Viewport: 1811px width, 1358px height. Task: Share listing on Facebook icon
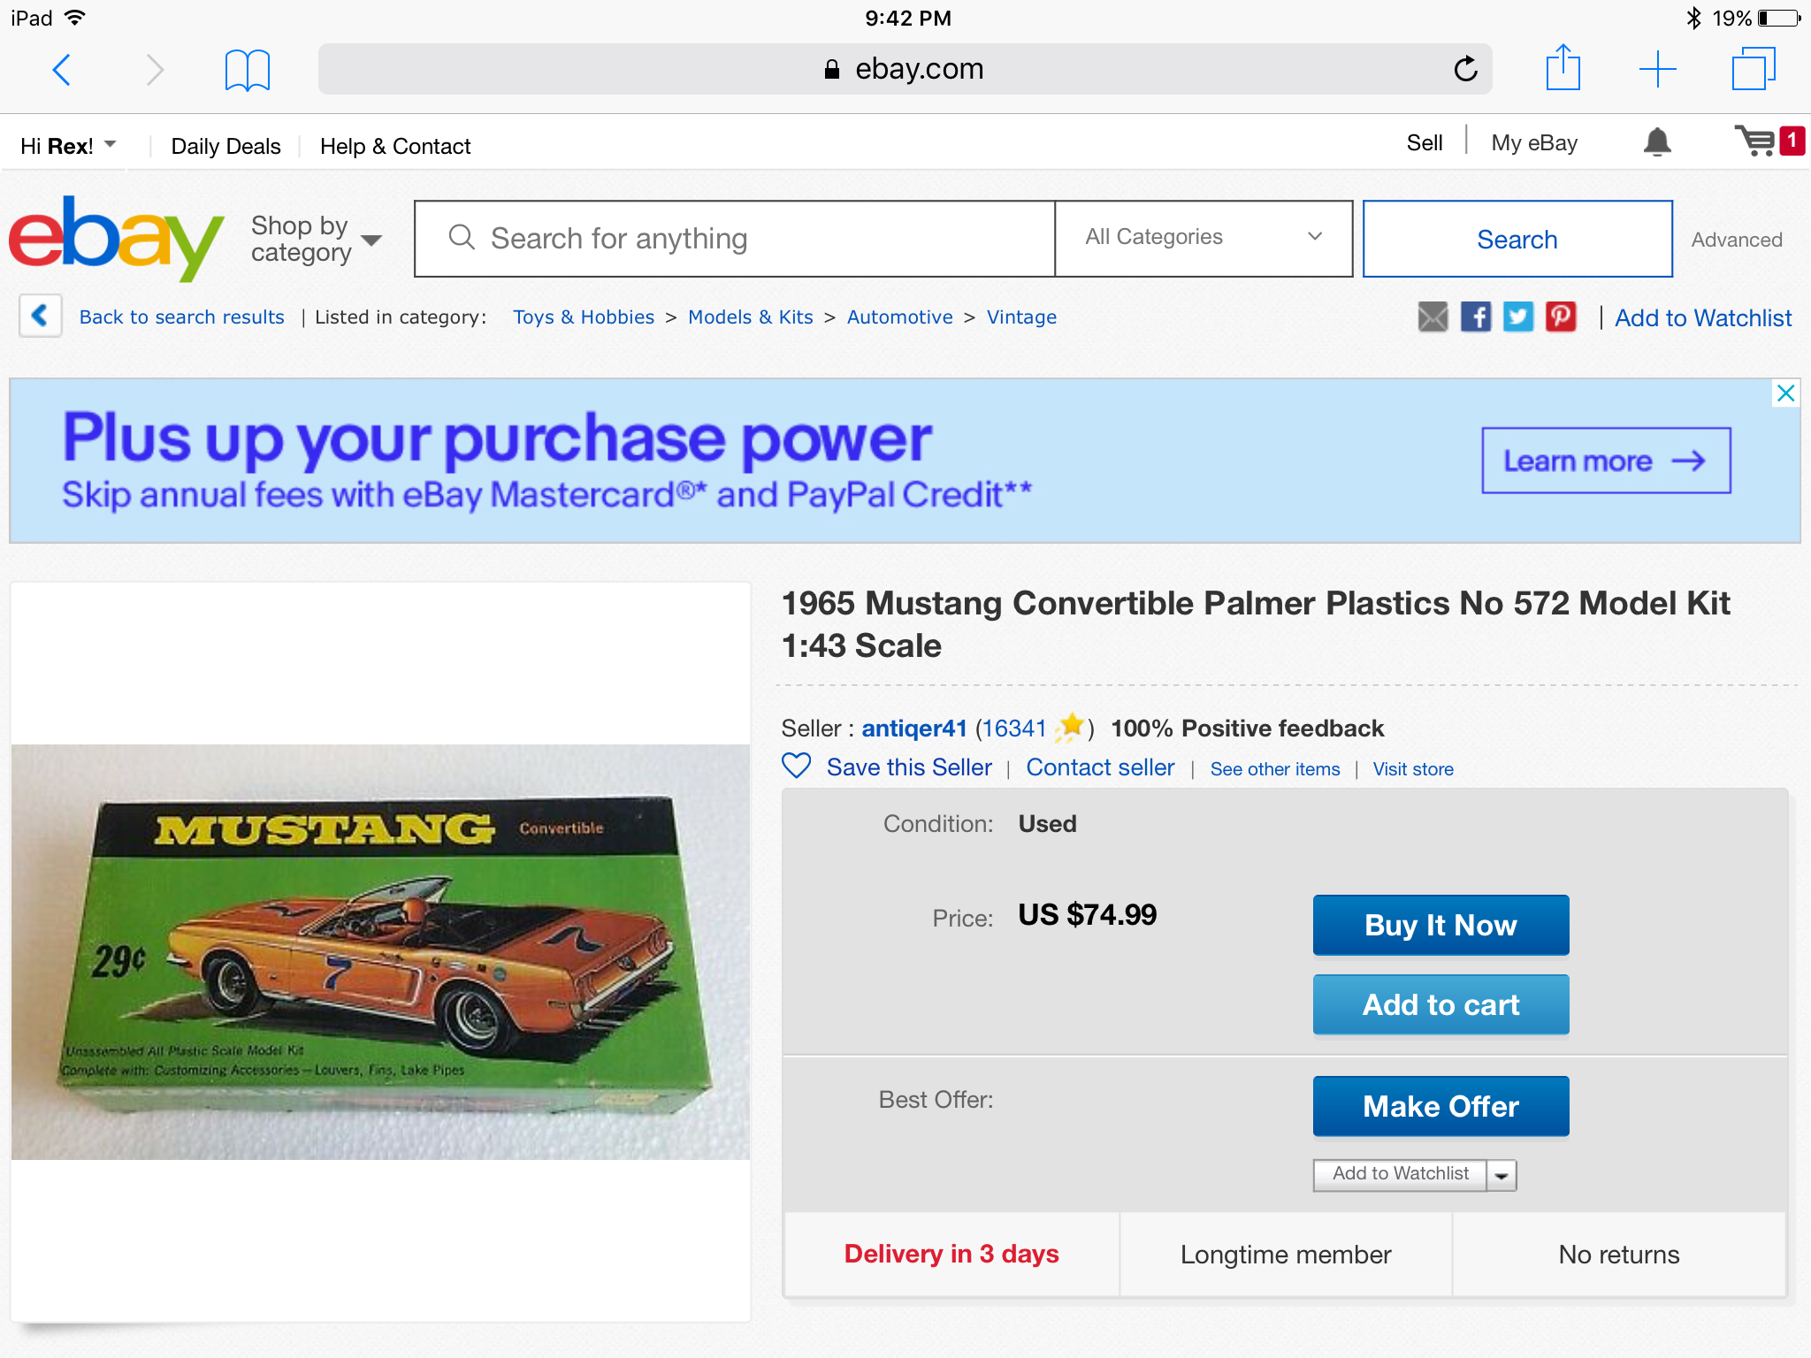point(1475,317)
